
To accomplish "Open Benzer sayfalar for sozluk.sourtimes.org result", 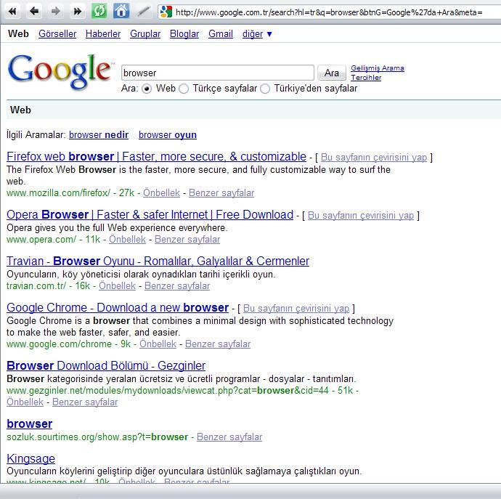I will tap(229, 437).
